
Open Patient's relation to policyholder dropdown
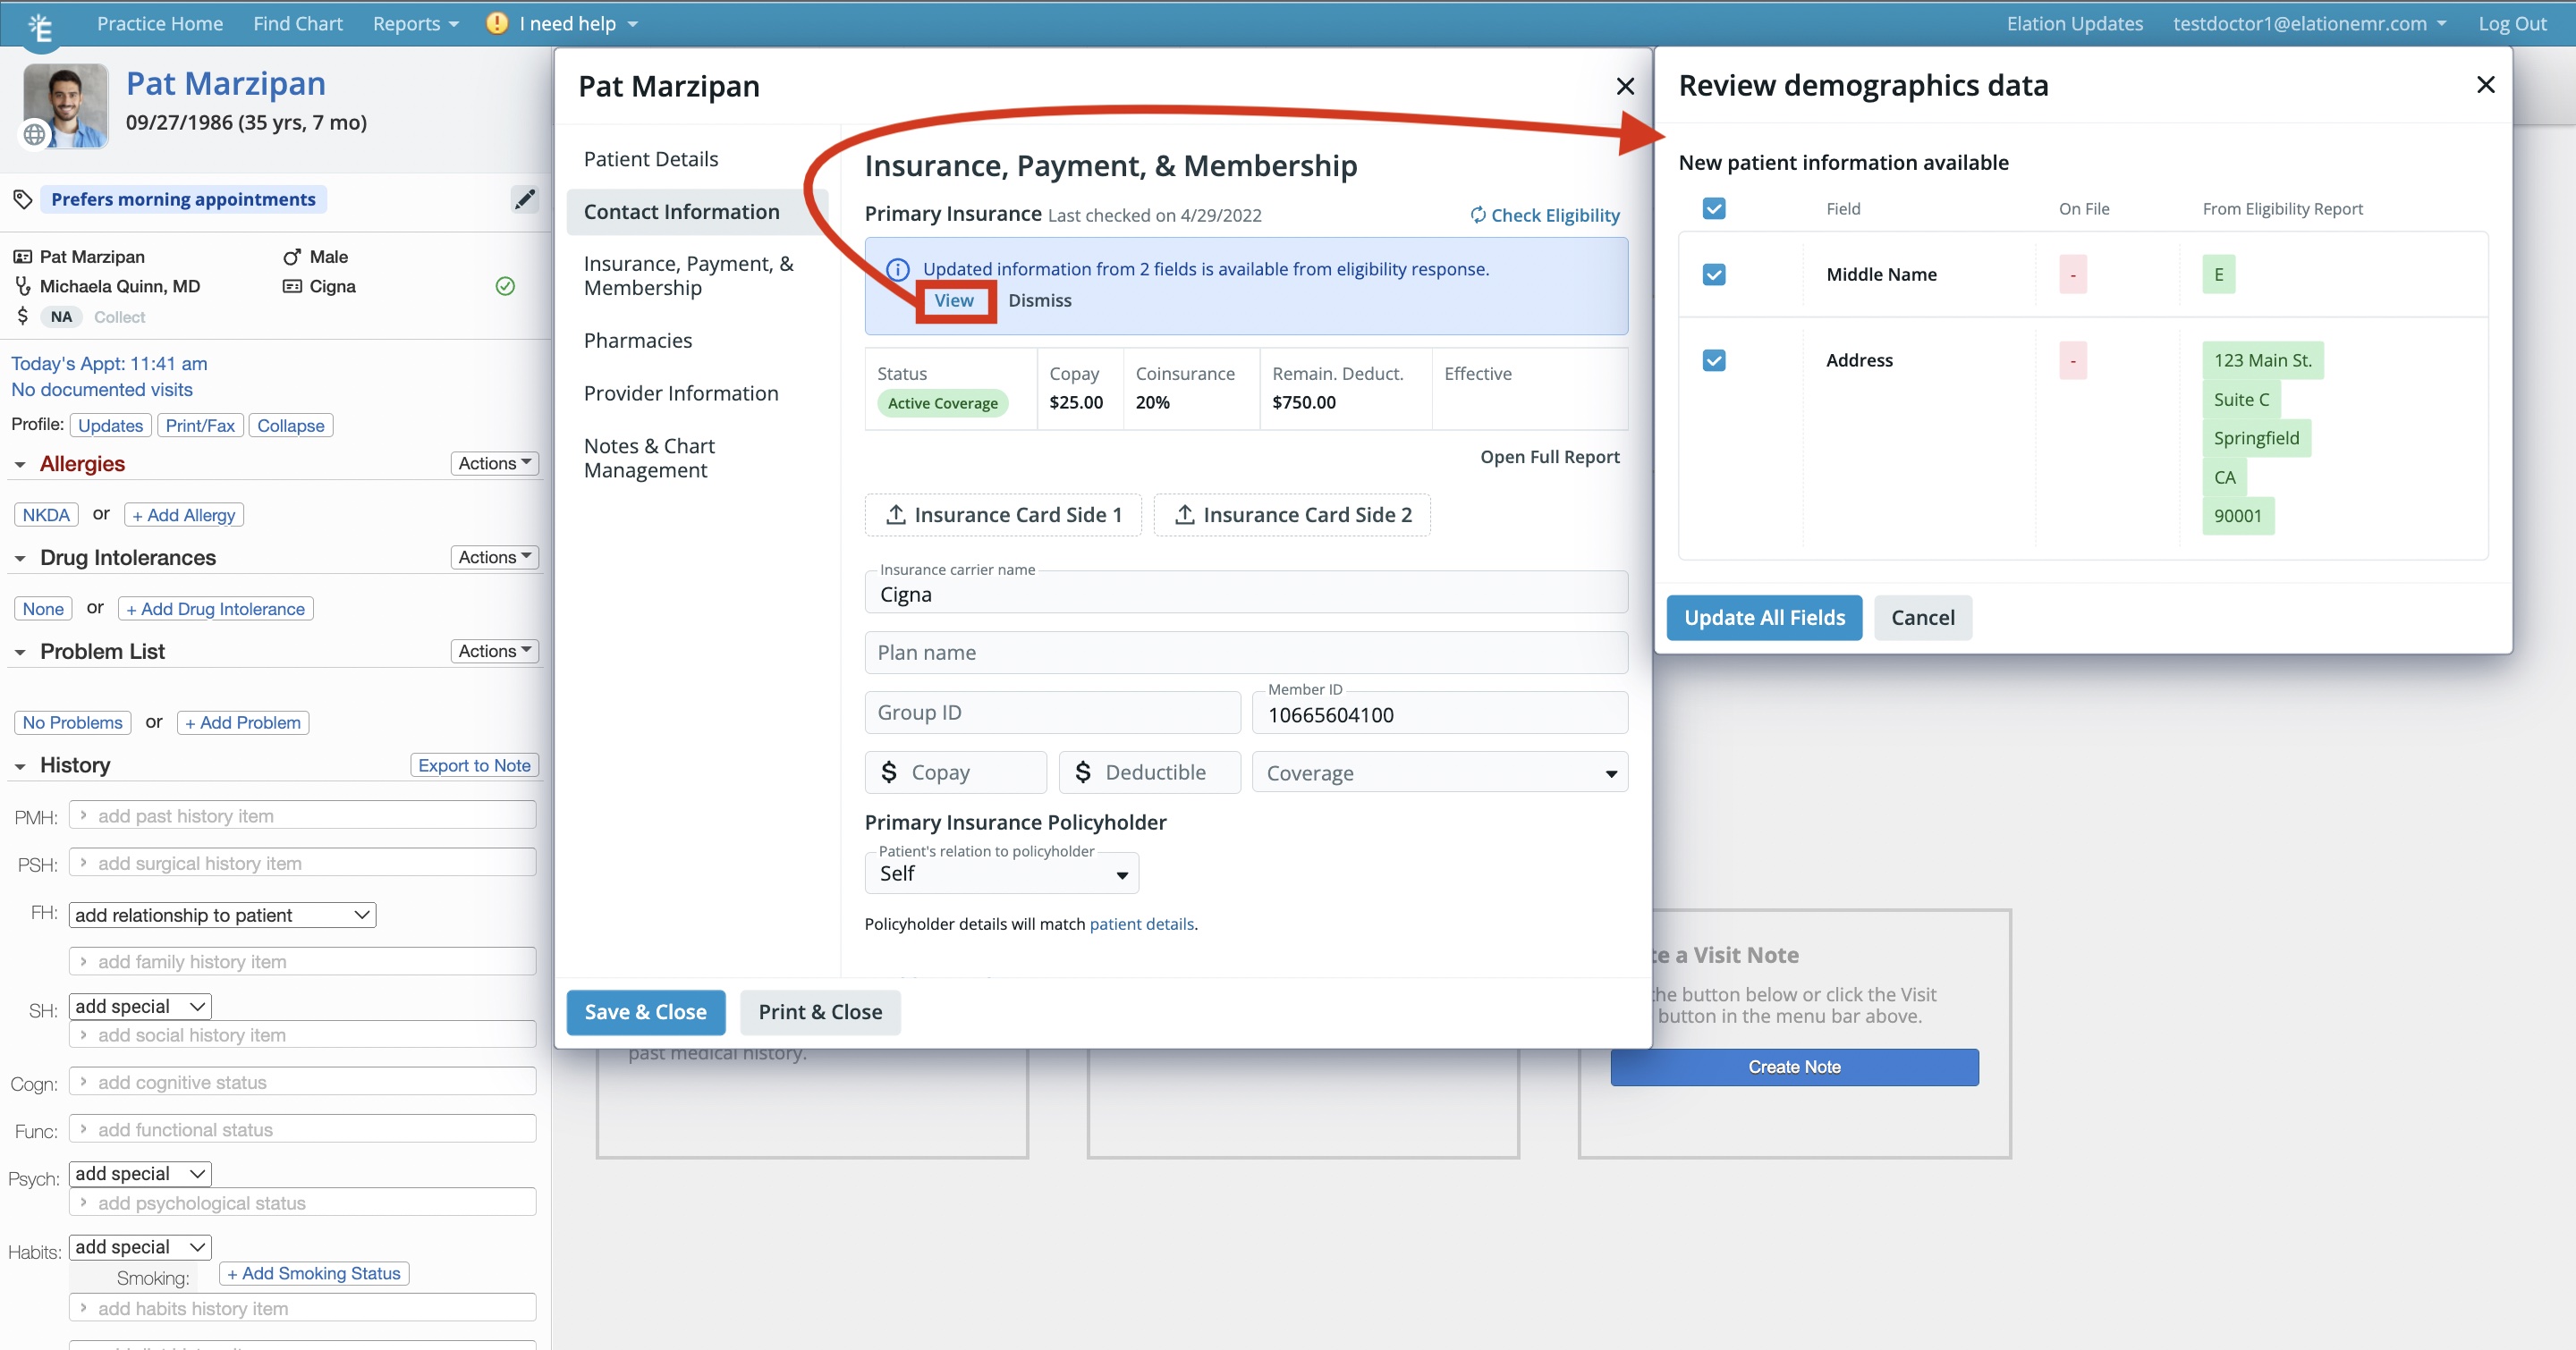(x=1001, y=873)
